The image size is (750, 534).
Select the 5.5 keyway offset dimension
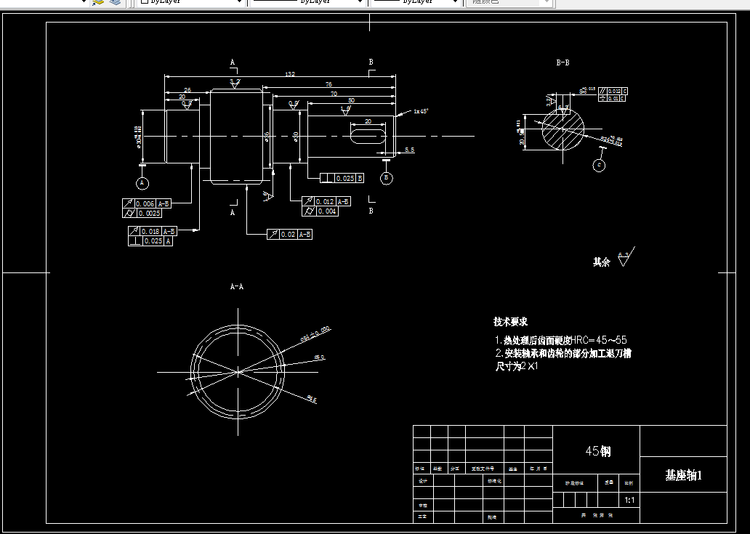409,150
